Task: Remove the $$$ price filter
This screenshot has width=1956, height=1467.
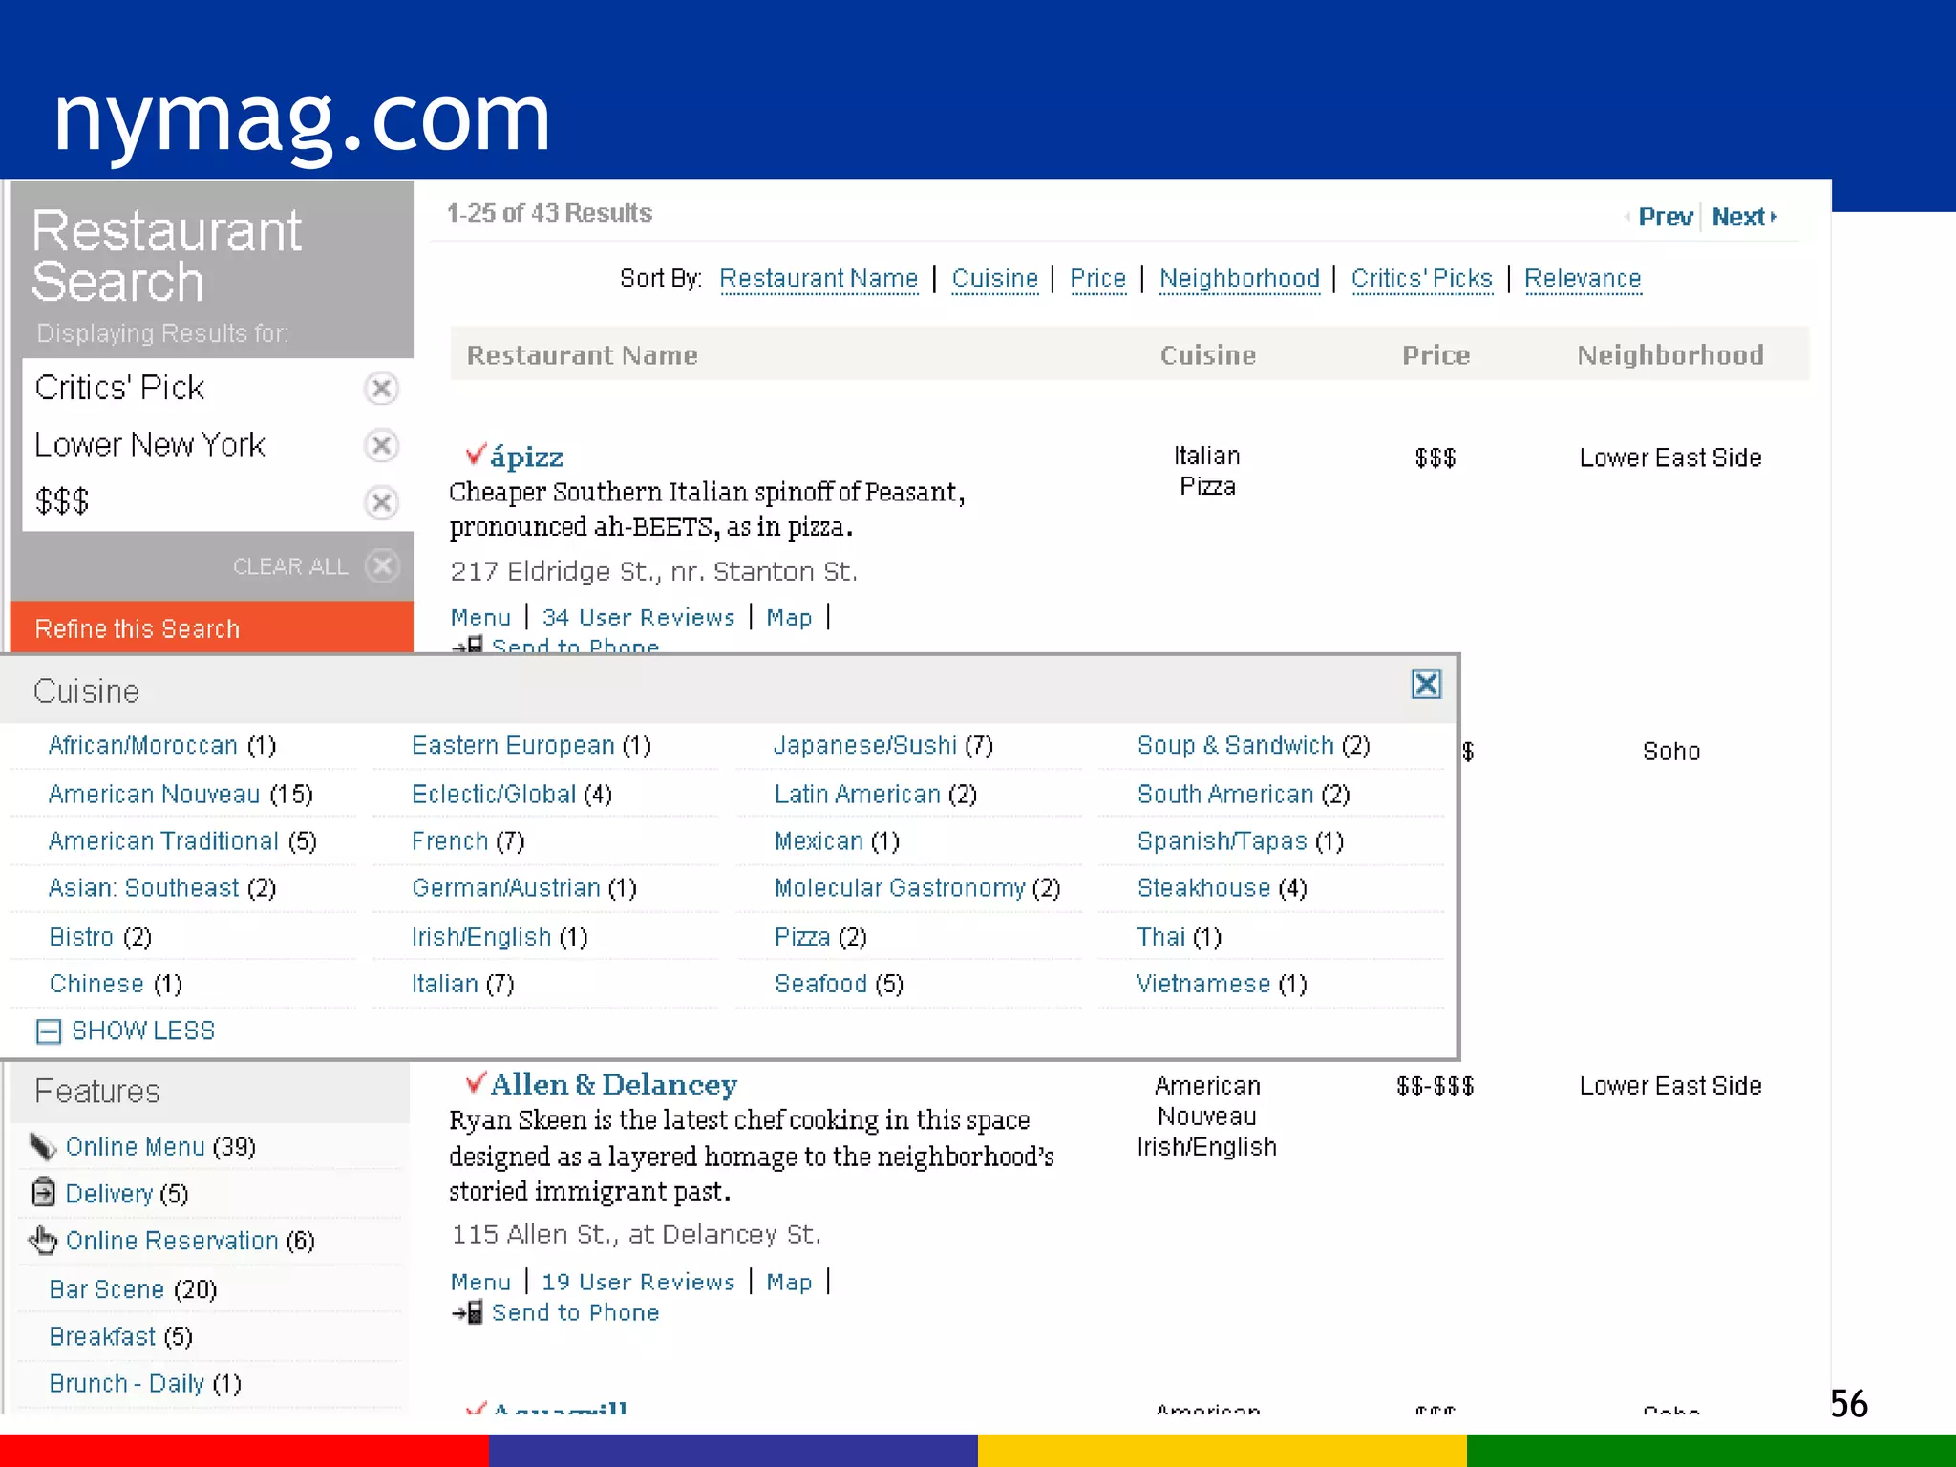Action: click(x=381, y=502)
